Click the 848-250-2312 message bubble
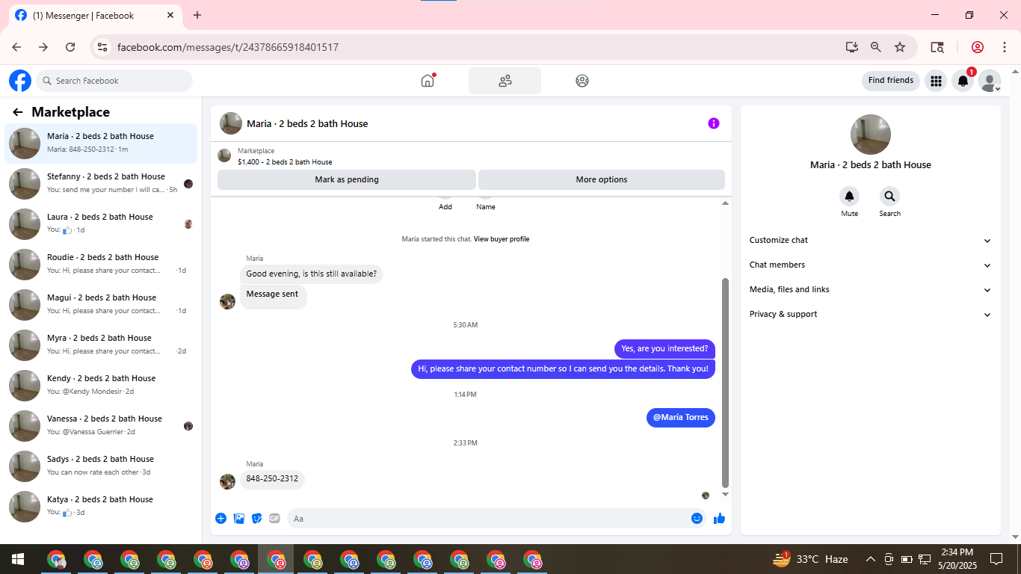The image size is (1021, 574). [272, 479]
